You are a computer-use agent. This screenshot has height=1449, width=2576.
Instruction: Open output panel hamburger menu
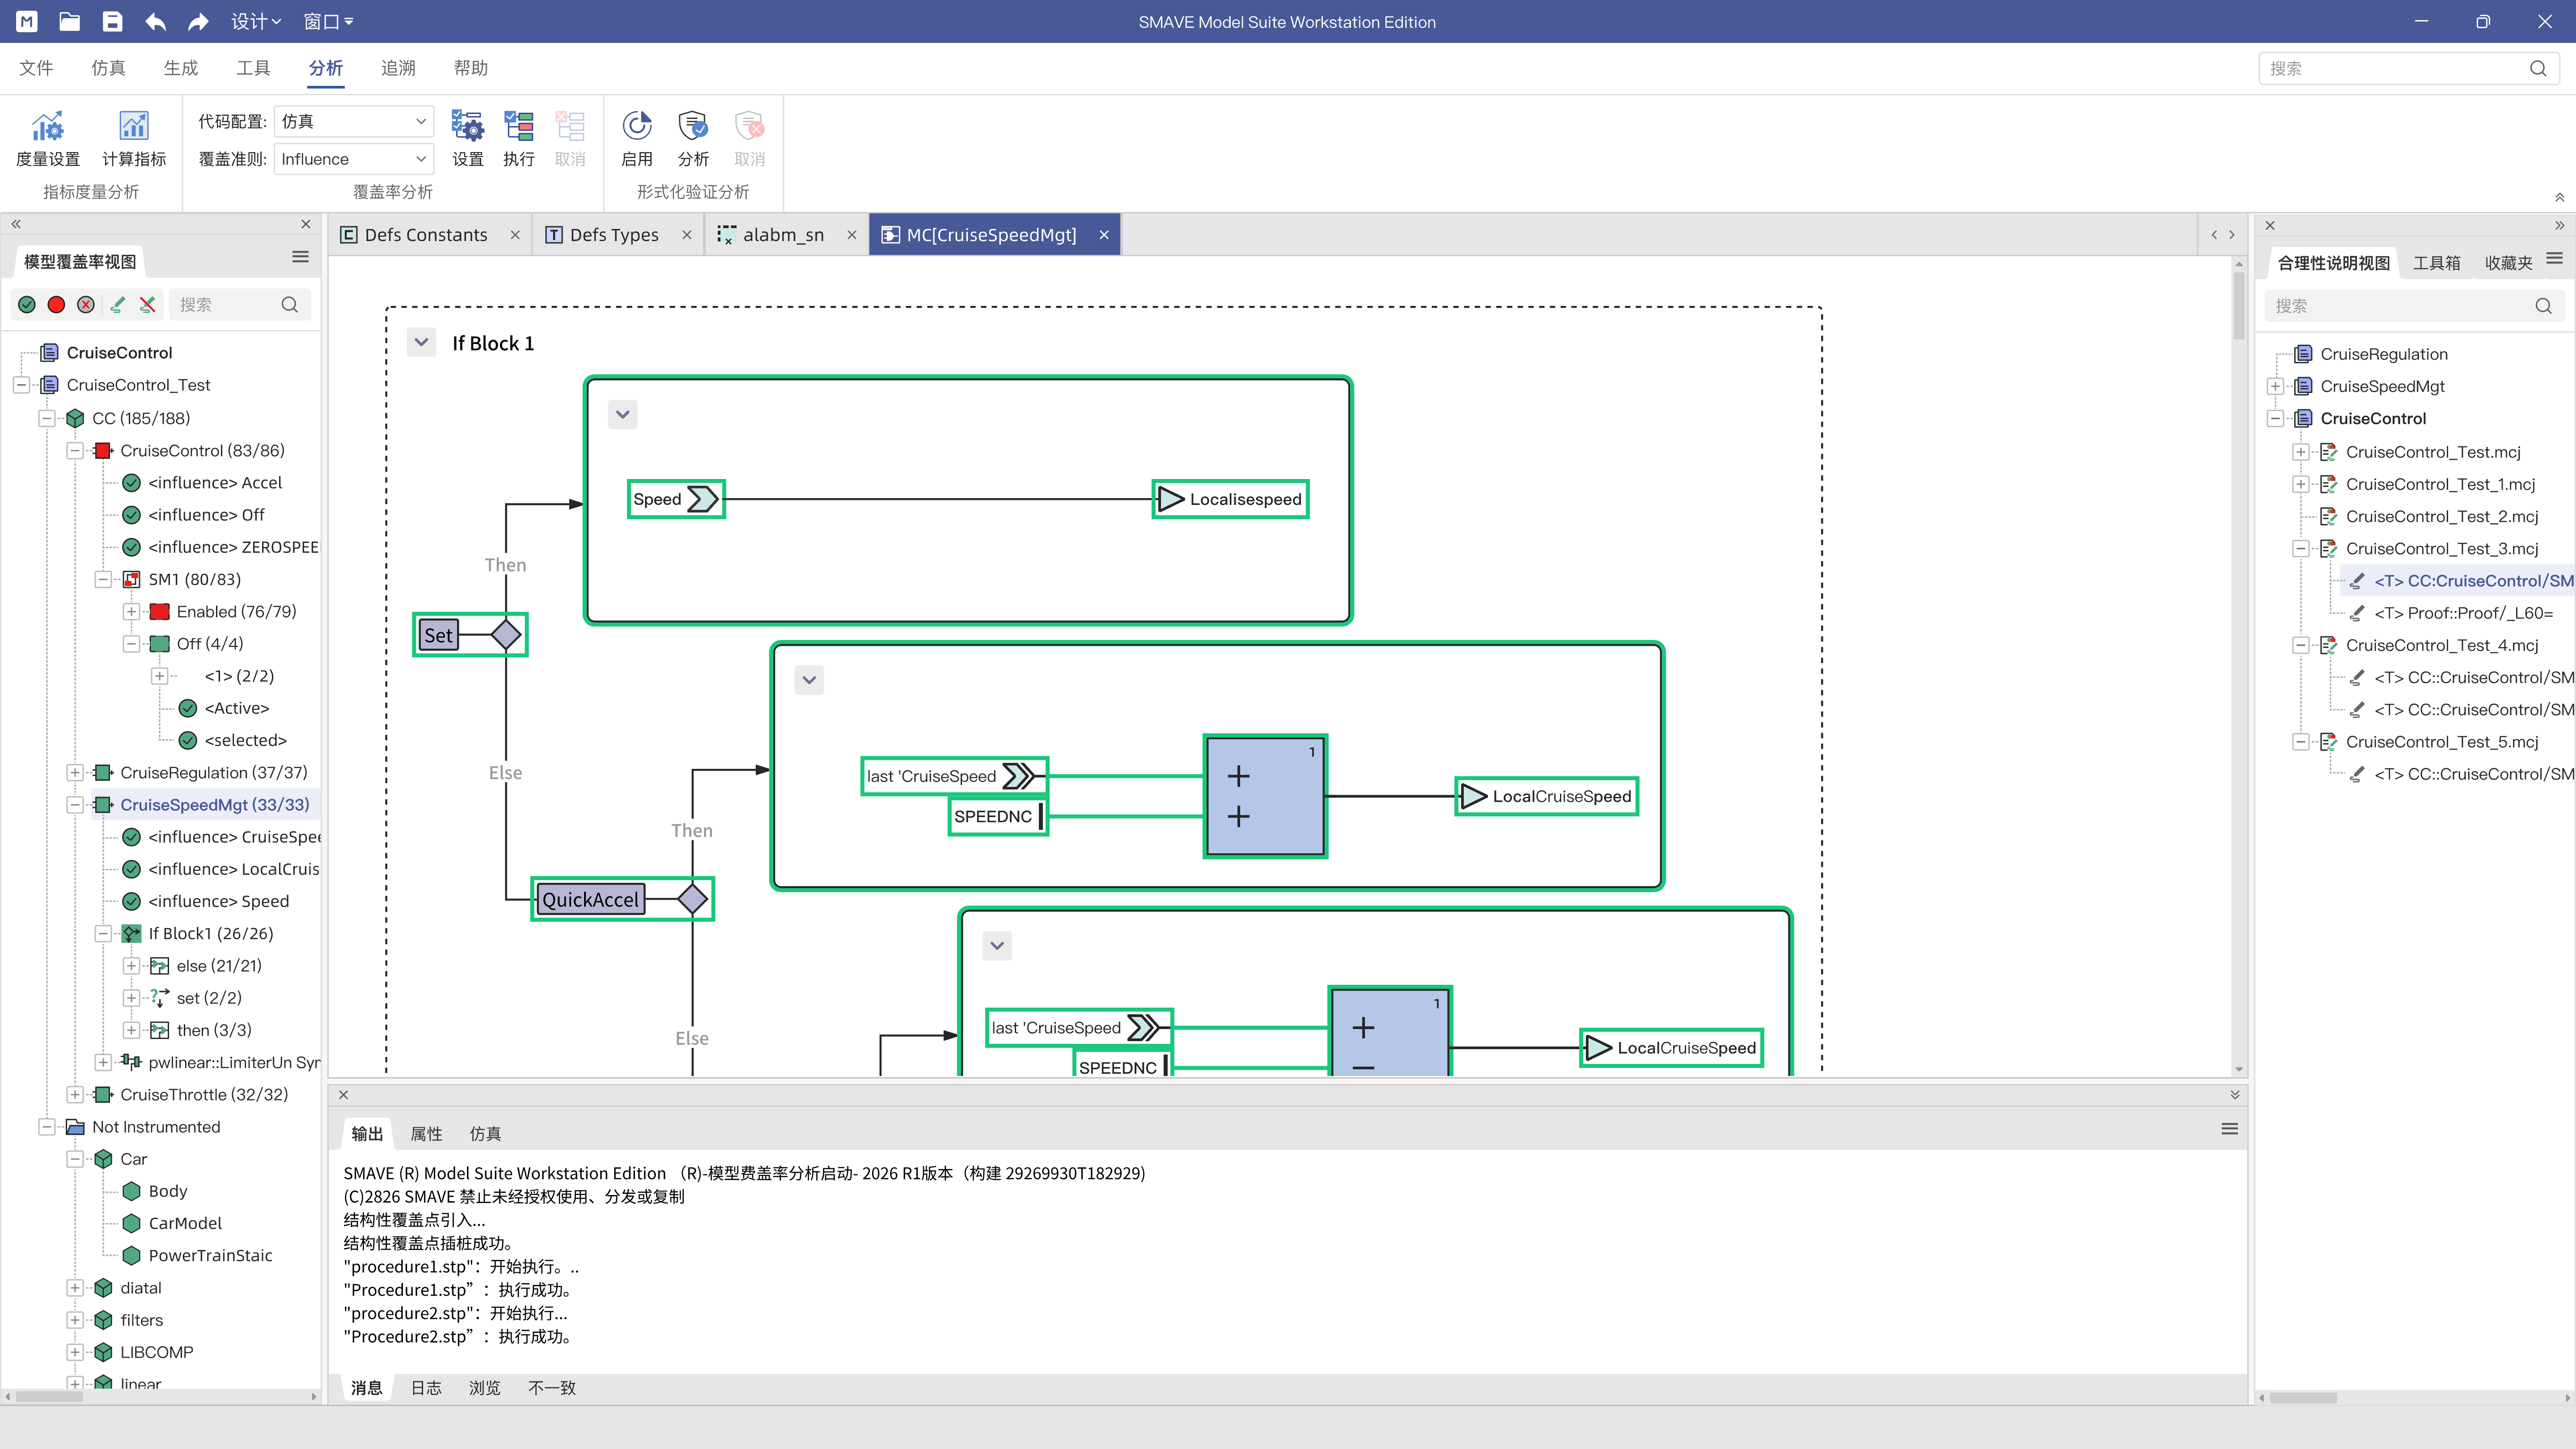point(2229,1129)
